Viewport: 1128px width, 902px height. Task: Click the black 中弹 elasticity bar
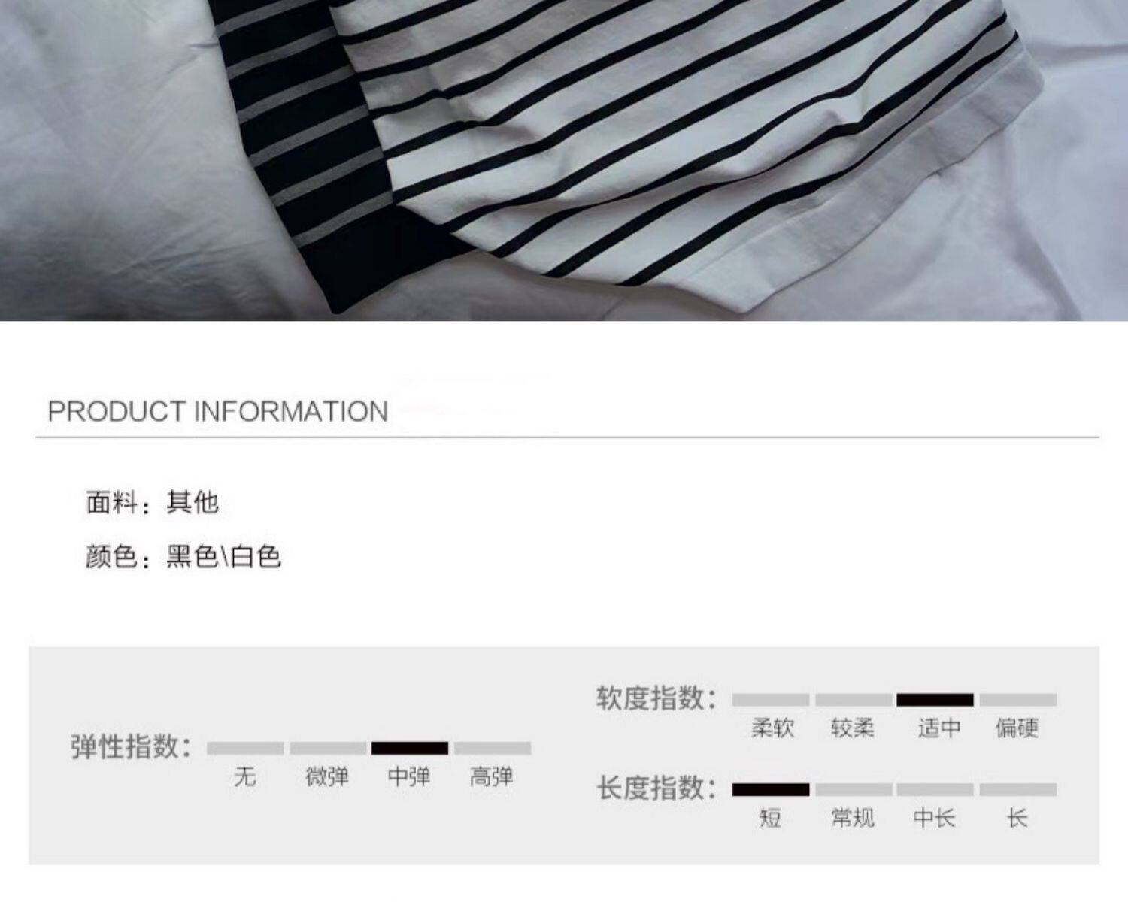[410, 748]
